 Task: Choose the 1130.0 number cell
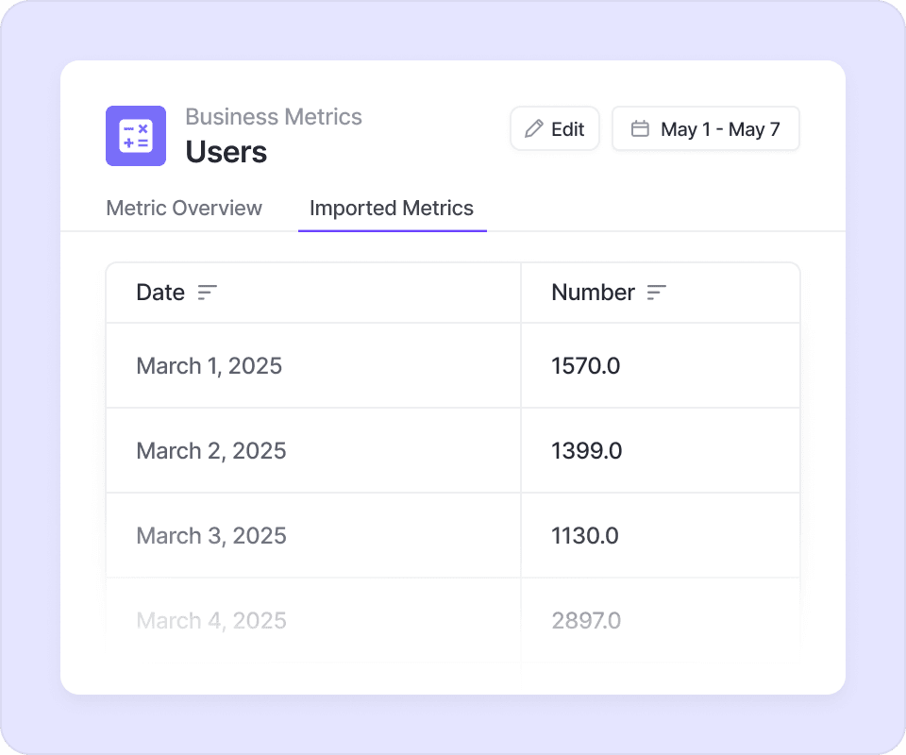coord(585,536)
